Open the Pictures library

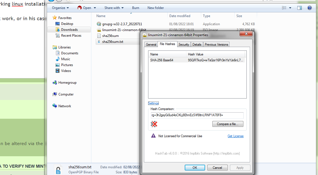click(x=67, y=65)
